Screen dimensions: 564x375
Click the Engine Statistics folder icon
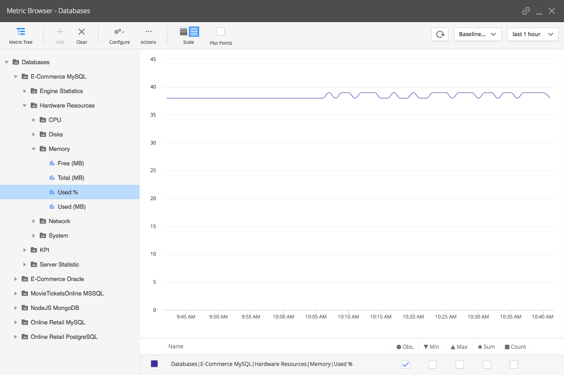pos(34,91)
